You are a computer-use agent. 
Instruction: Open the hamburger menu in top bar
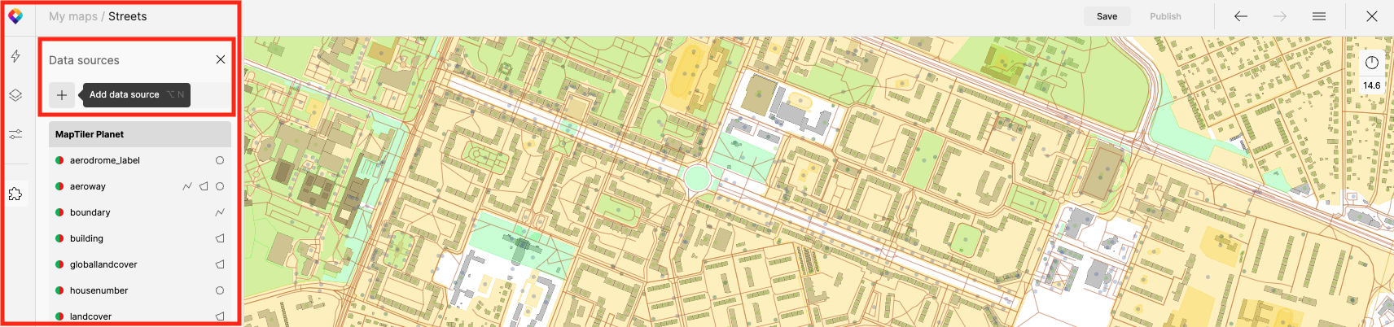click(1319, 16)
